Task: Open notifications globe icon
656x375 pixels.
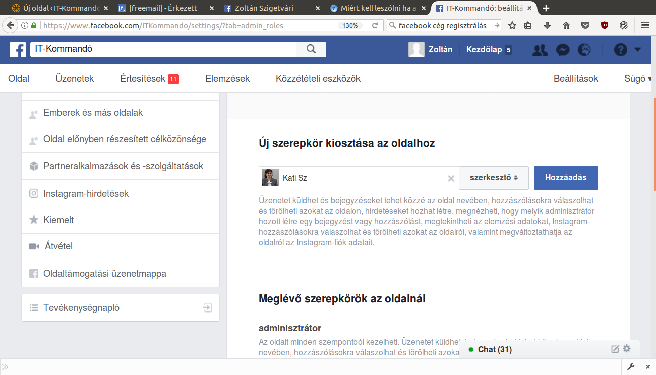Action: [x=584, y=50]
